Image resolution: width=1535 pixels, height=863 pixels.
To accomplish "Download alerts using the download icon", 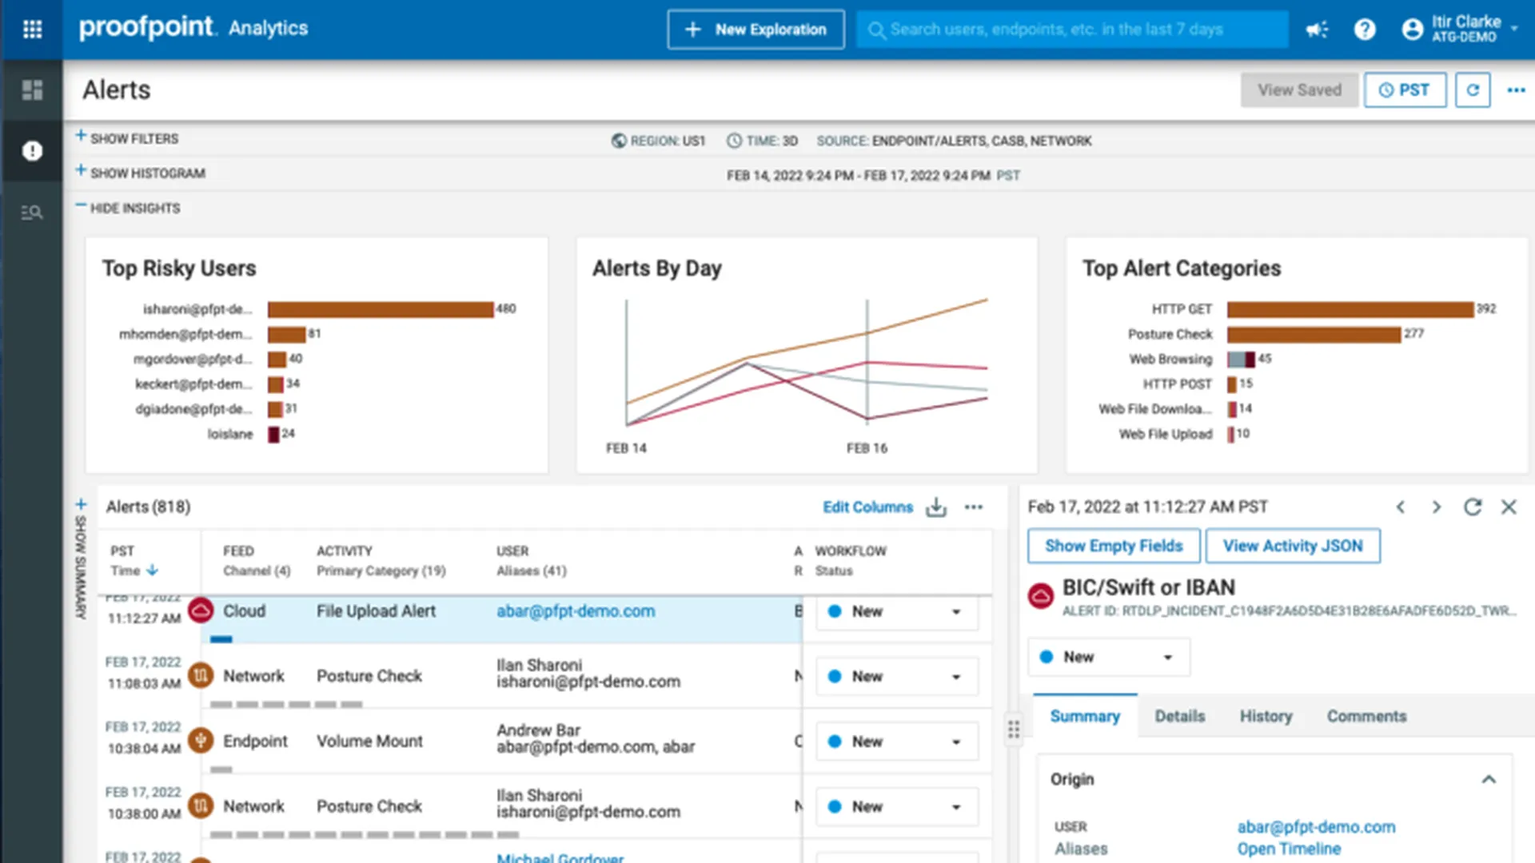I will (x=935, y=507).
